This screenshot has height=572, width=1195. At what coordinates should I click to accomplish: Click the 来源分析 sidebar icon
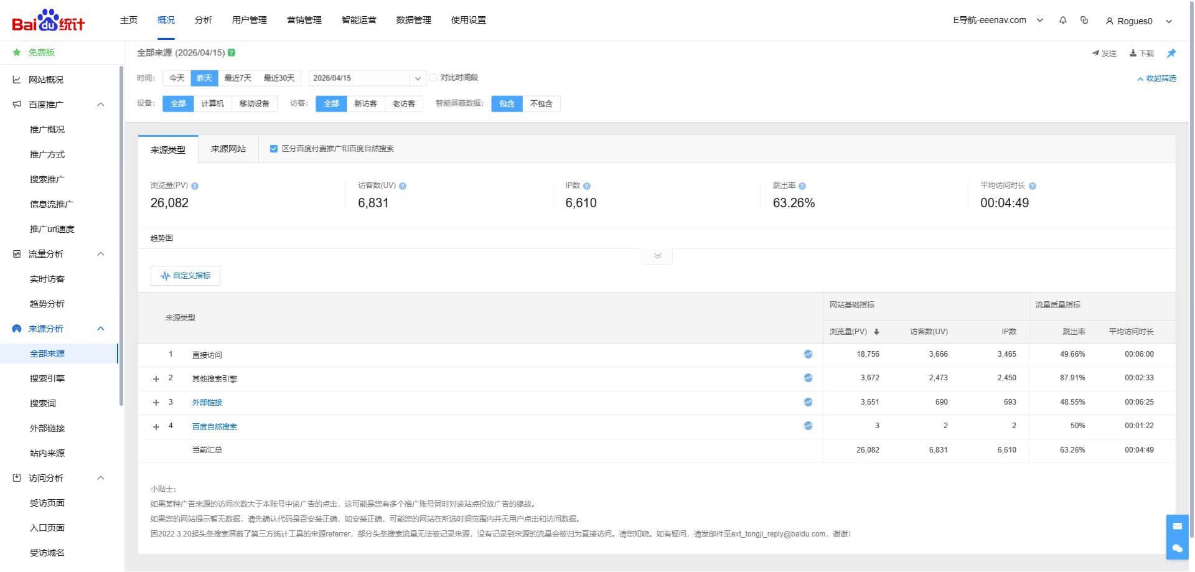(17, 329)
